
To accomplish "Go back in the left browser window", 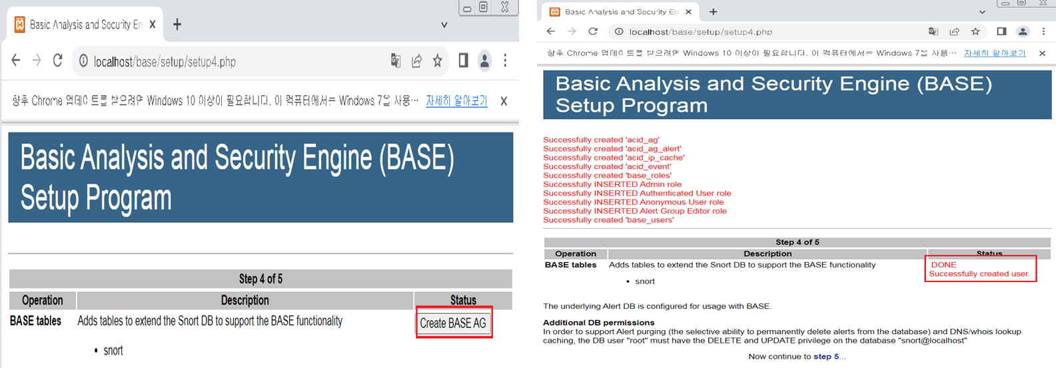I will coord(16,61).
